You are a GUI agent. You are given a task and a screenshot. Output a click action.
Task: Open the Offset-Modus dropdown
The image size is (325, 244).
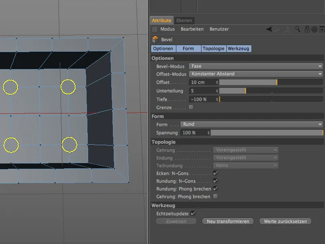256,74
